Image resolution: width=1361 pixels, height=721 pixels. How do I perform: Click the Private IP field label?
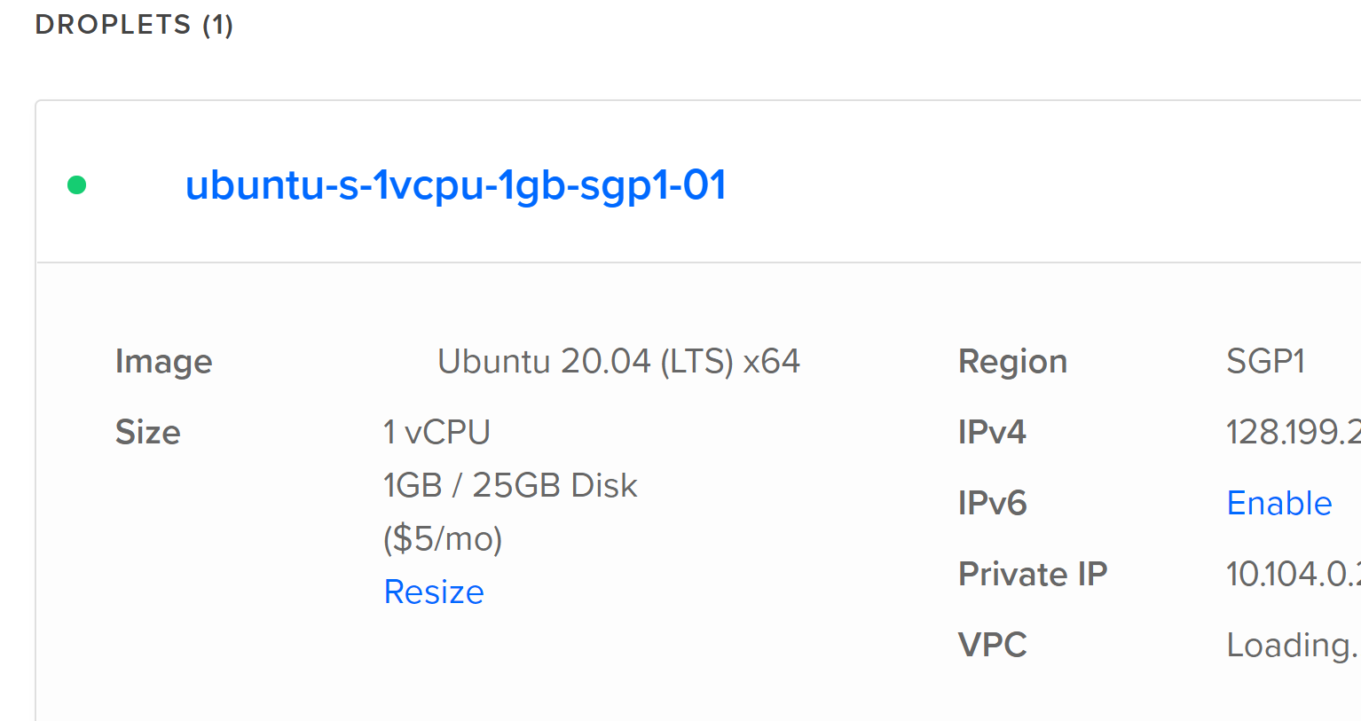click(1033, 575)
